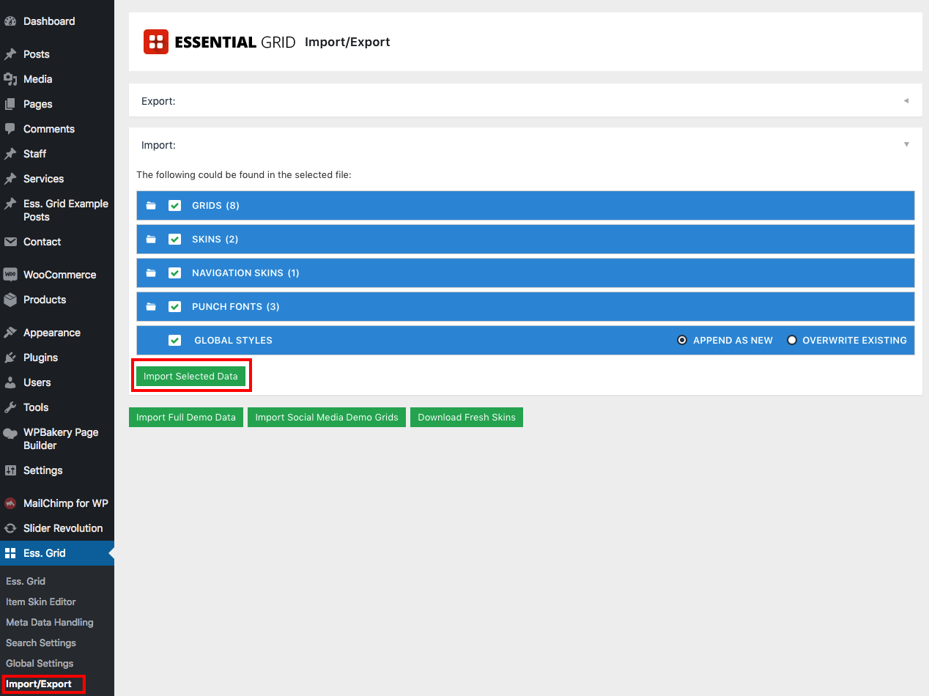The width and height of the screenshot is (929, 696).
Task: Click the Import: section header text
Action: 158,145
